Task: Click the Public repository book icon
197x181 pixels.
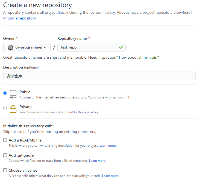Action: pyautogui.click(x=13, y=94)
